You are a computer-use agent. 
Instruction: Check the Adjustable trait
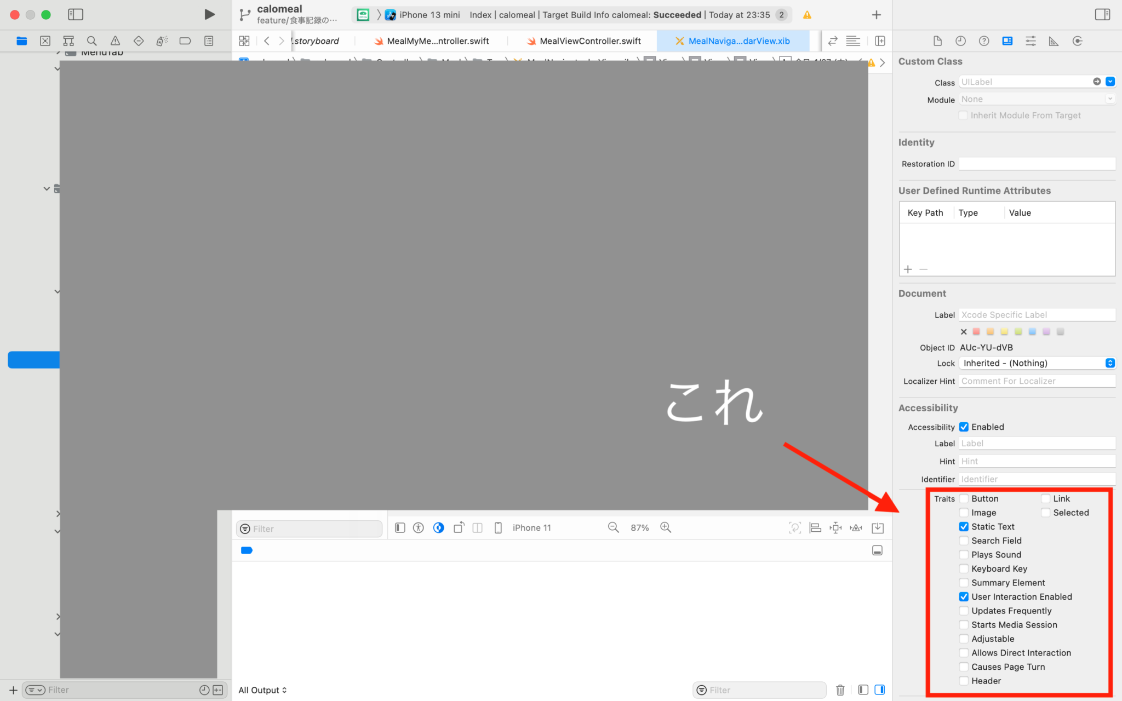click(x=964, y=639)
